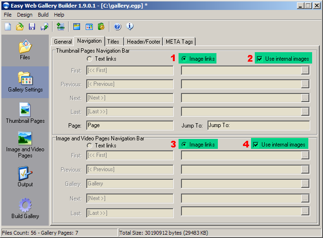323x238 pixels.
Task: Switch to the Navigation tab
Action: point(90,41)
